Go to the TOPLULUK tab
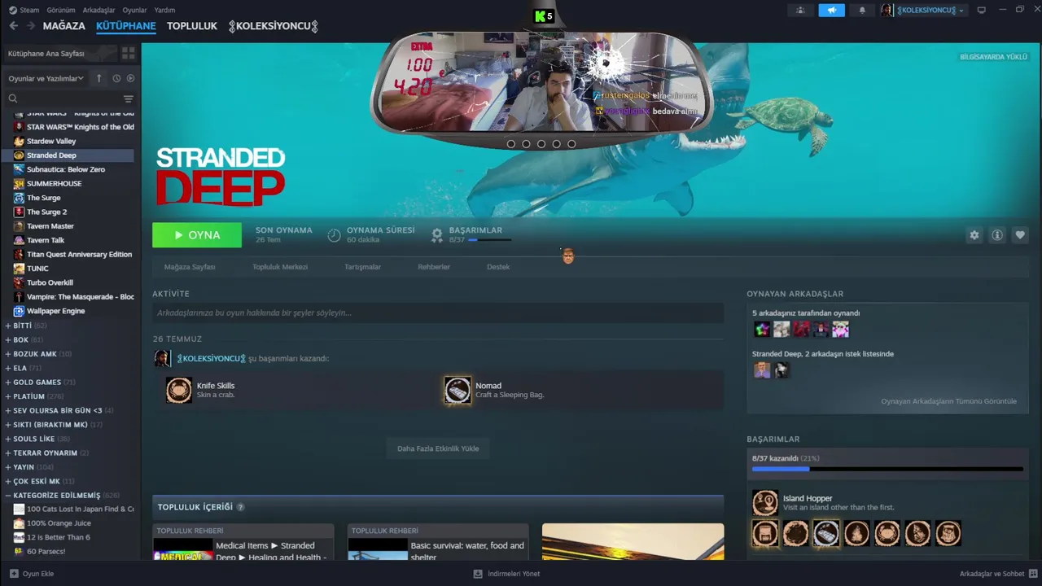 [x=192, y=26]
